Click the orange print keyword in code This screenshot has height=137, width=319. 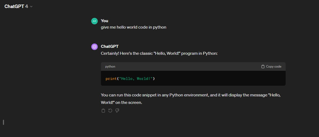(x=111, y=79)
